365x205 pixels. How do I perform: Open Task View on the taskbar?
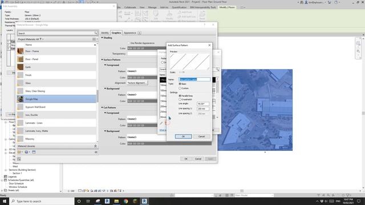tap(88, 201)
